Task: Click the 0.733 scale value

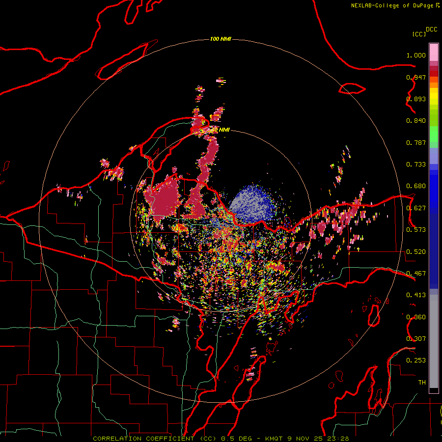Action: 416,165
